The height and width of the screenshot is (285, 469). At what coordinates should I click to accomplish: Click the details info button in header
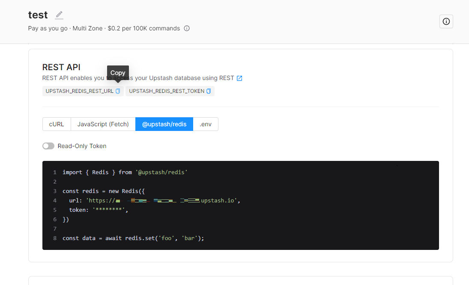pyautogui.click(x=446, y=21)
